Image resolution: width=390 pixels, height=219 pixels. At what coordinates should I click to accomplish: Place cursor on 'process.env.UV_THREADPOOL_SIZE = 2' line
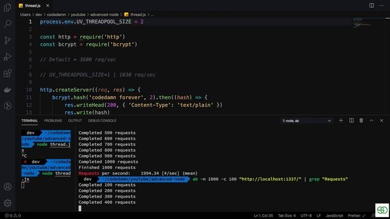pos(91,22)
